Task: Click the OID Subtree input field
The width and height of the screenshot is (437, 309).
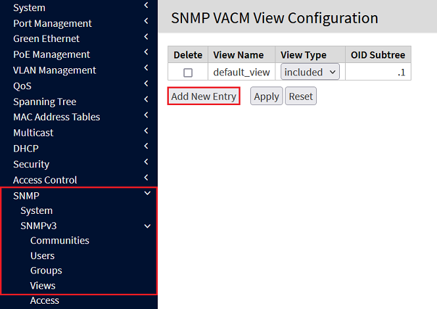Action: 377,72
